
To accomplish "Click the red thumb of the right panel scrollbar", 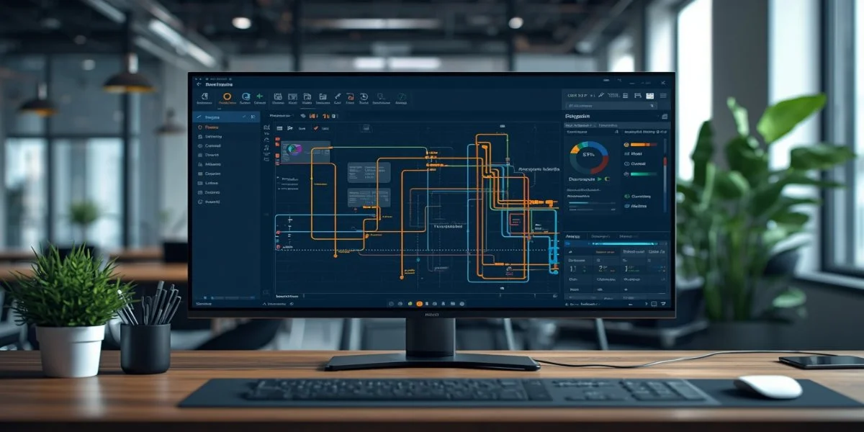I will coord(665,161).
